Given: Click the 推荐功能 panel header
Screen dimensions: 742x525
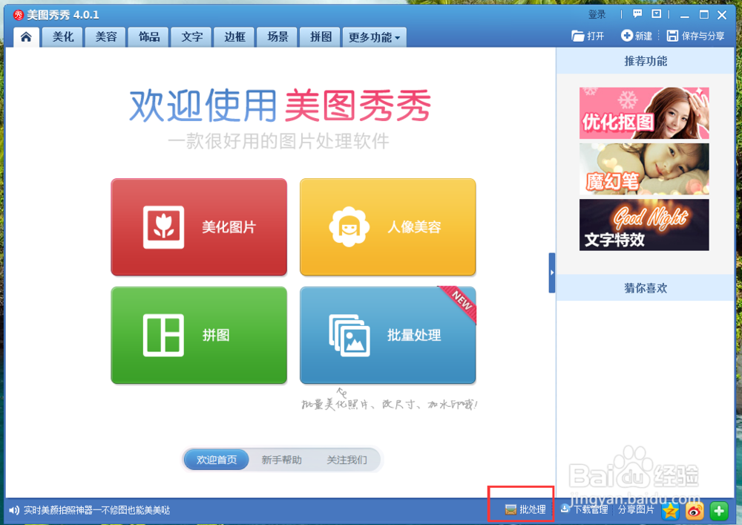Looking at the screenshot, I should tap(646, 61).
